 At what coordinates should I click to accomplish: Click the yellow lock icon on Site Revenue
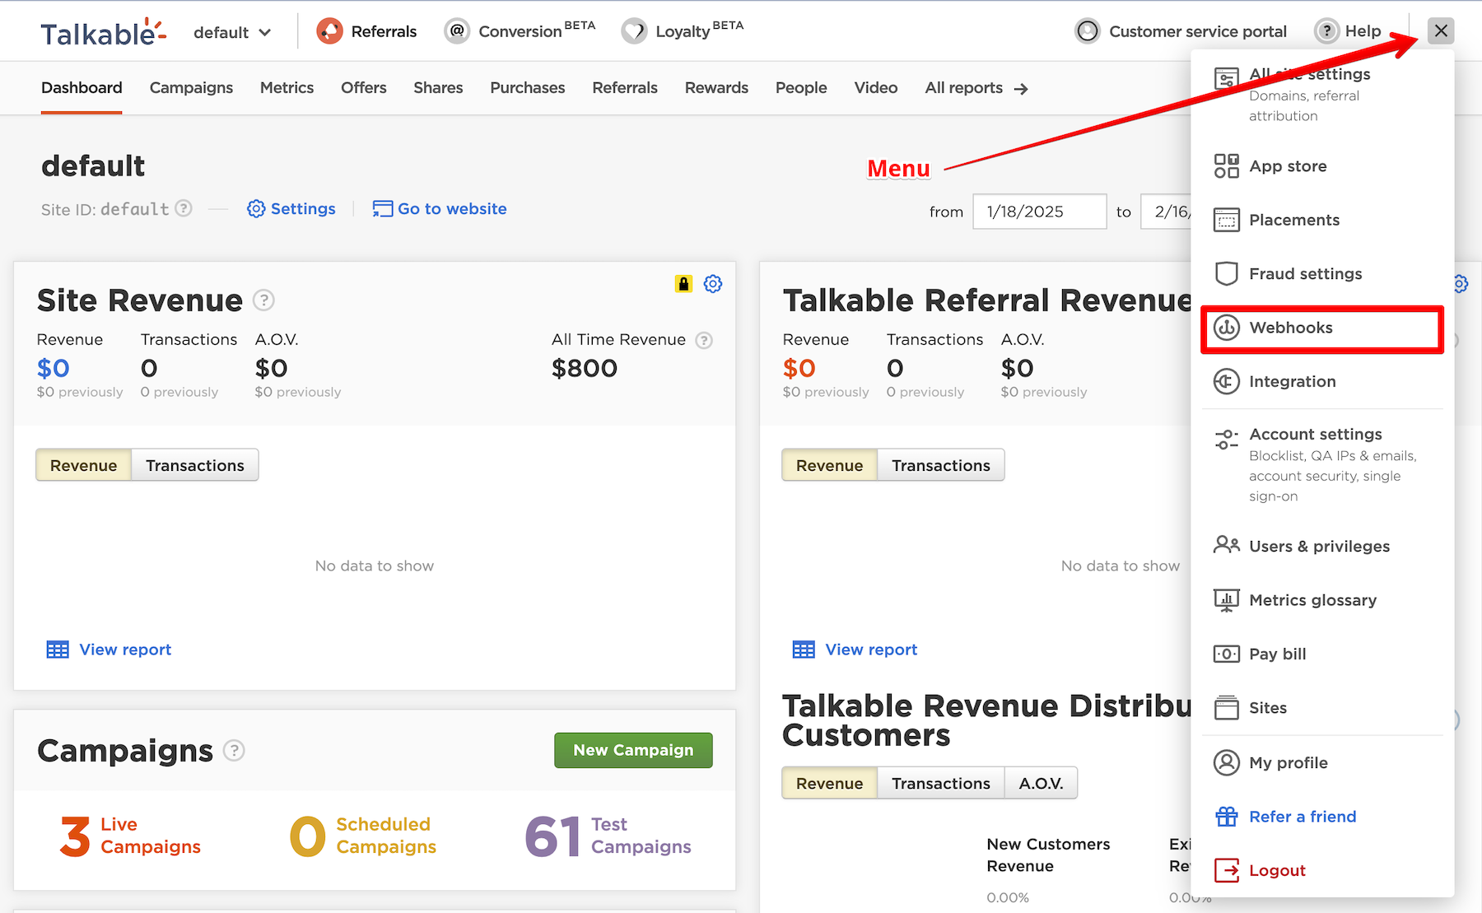pos(683,284)
